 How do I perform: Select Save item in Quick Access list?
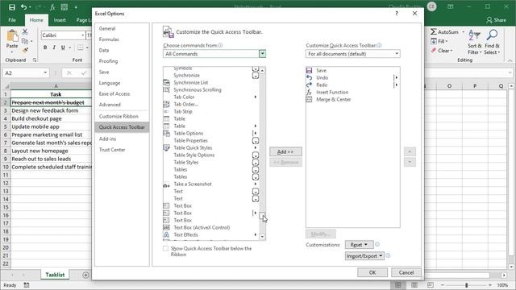point(353,70)
